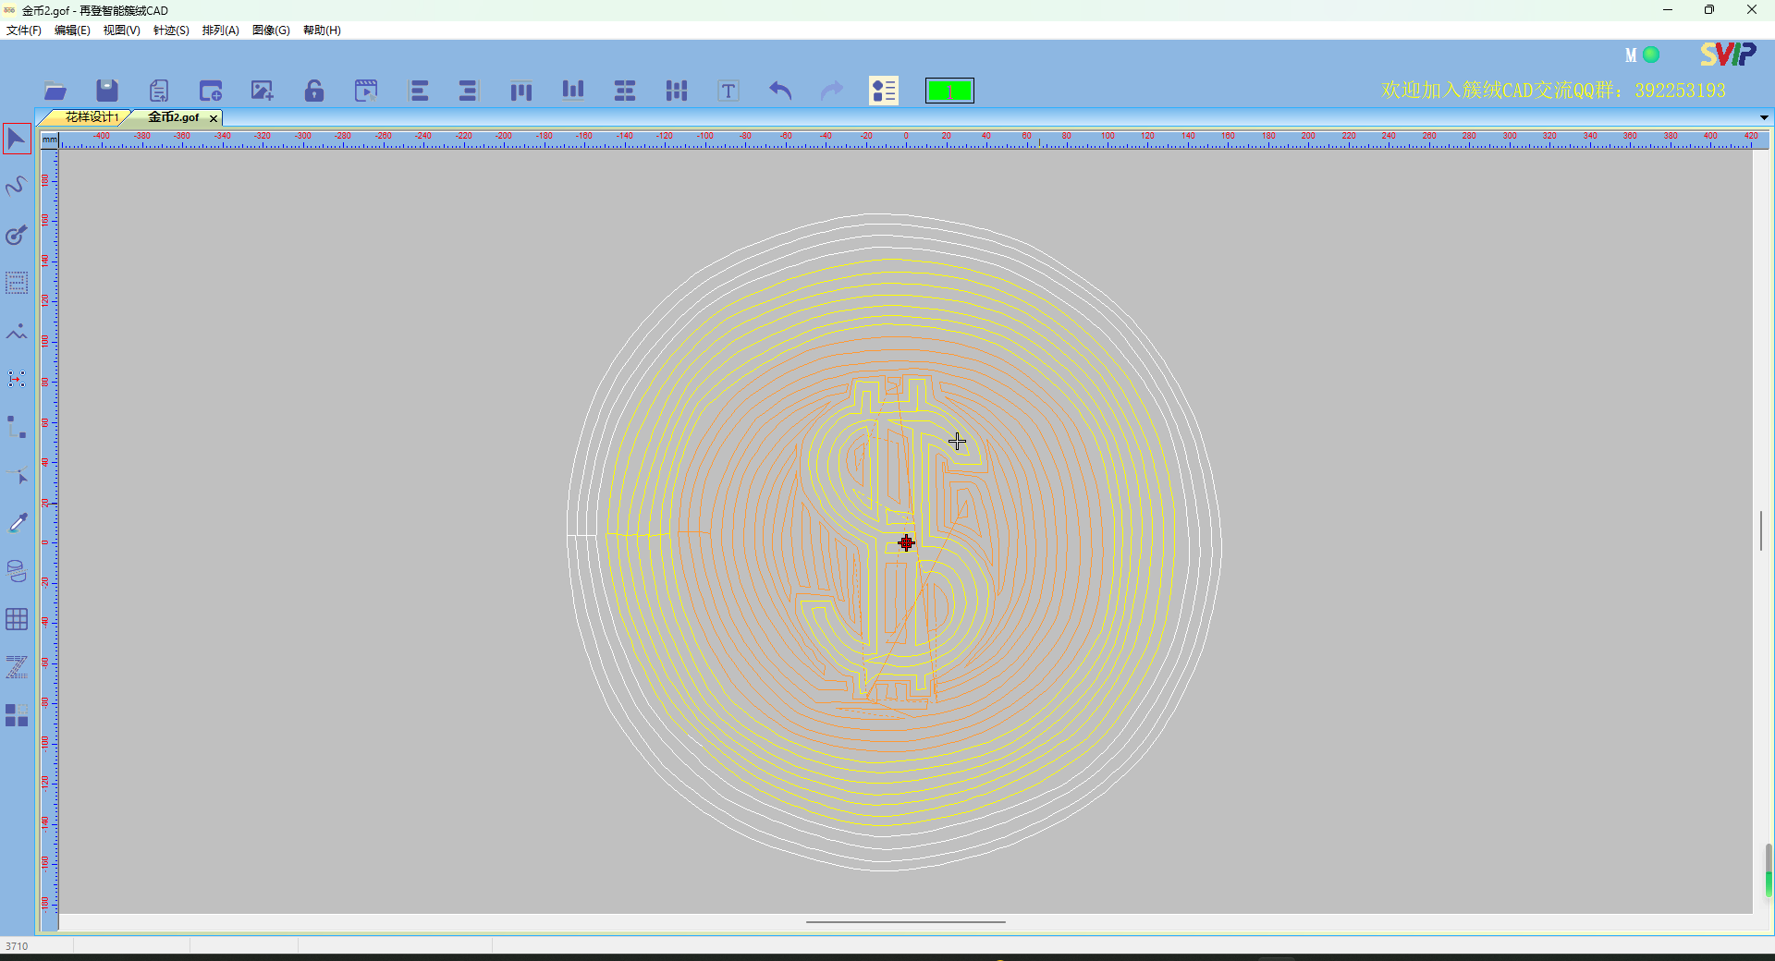Create a new design window
The width and height of the screenshot is (1775, 961).
click(211, 91)
